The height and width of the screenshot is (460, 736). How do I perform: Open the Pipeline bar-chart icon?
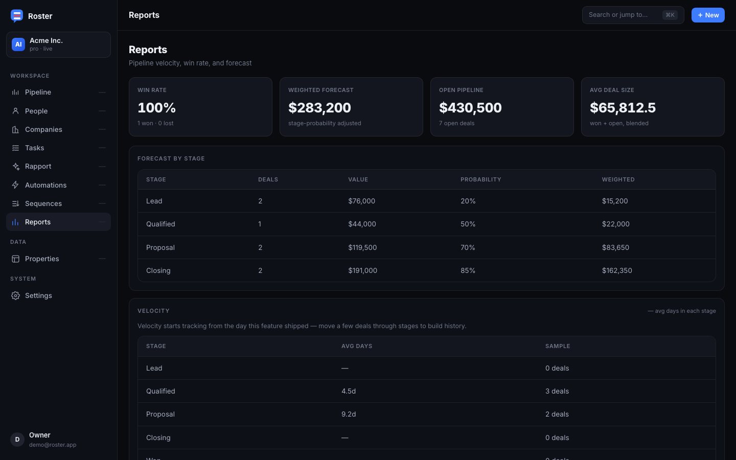pos(15,93)
